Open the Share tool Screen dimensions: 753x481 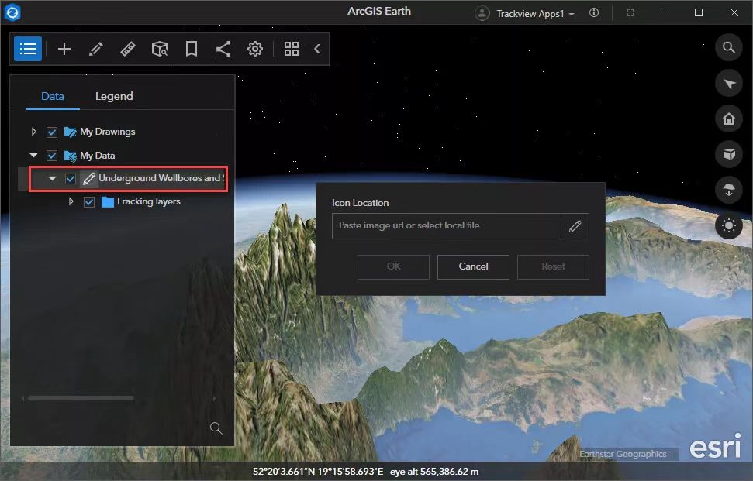[223, 49]
